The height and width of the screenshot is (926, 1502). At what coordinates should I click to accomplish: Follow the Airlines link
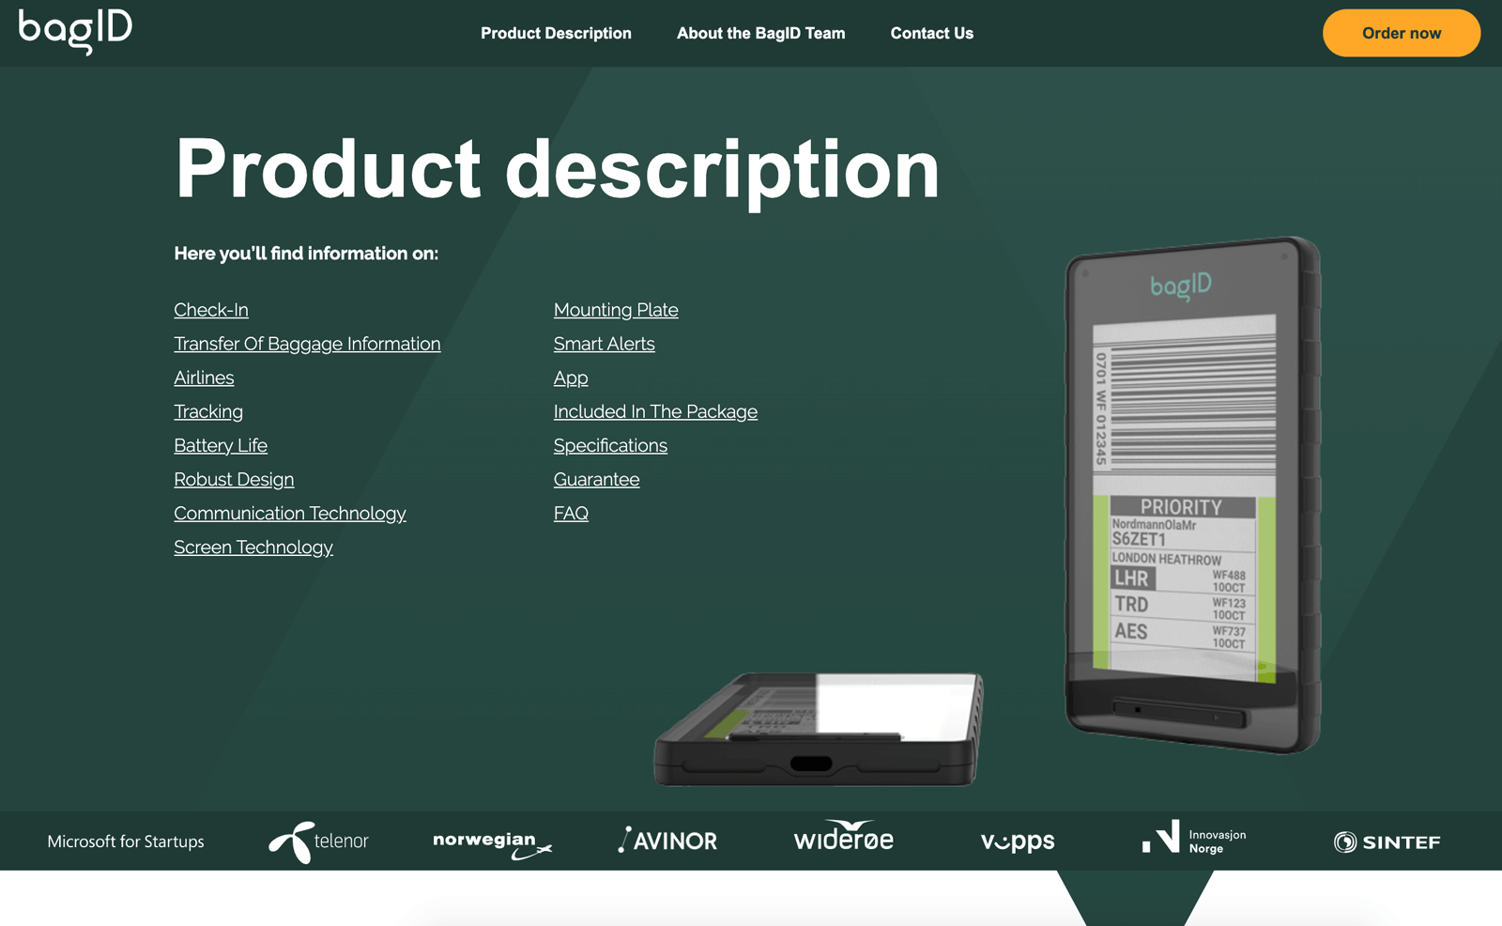204,378
